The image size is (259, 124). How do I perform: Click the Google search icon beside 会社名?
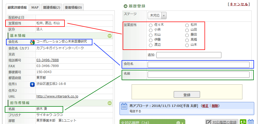(32, 42)
